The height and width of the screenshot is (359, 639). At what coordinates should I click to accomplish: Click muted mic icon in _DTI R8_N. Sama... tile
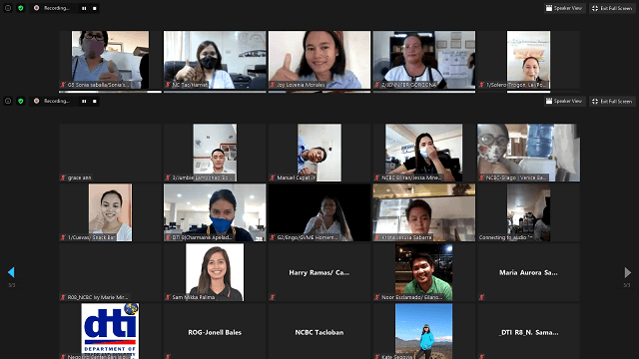(x=481, y=357)
